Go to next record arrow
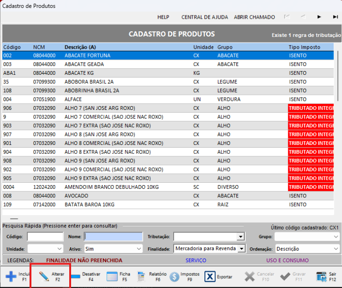 pos(319,17)
